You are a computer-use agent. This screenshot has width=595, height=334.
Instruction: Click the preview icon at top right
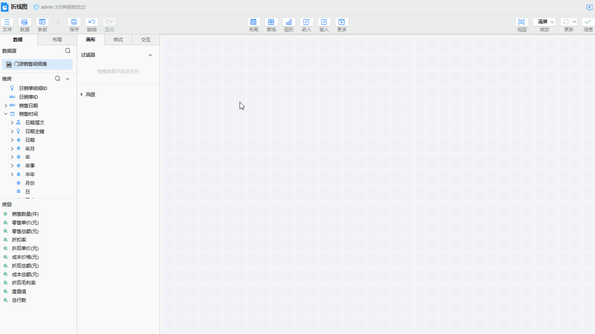[x=590, y=7]
